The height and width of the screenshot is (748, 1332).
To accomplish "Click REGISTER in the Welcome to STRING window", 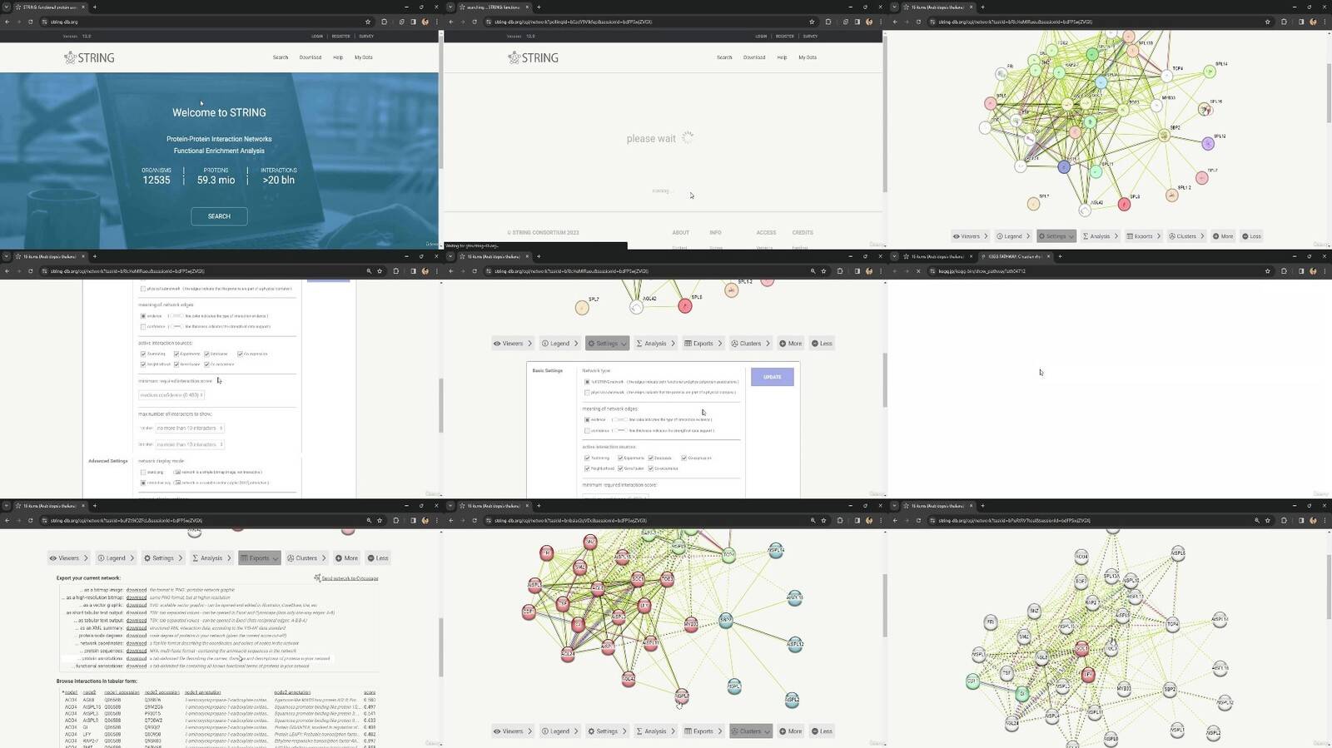I will pos(341,37).
